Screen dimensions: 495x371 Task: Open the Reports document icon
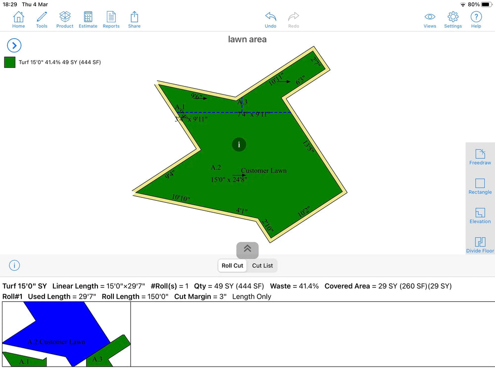pyautogui.click(x=111, y=19)
